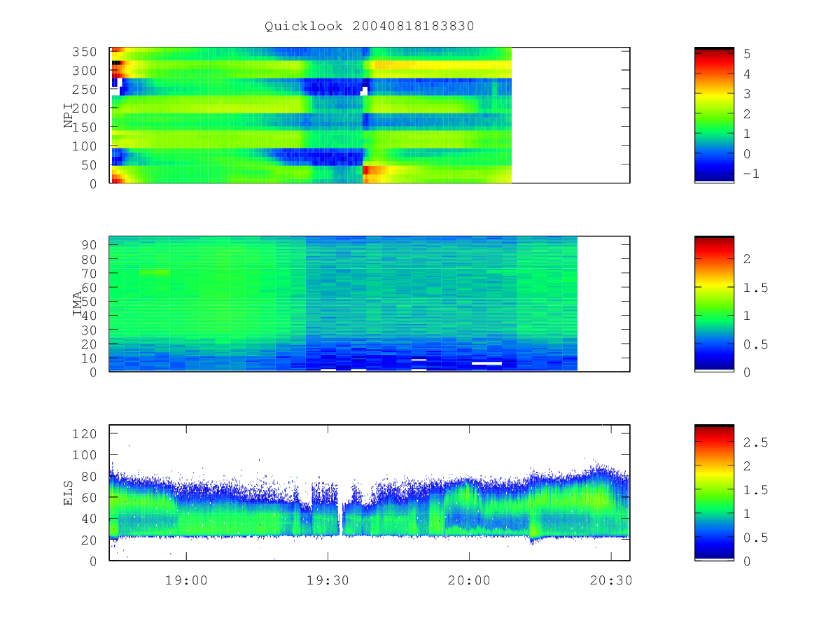
Task: Click the 19:00 time axis label
Action: point(187,580)
